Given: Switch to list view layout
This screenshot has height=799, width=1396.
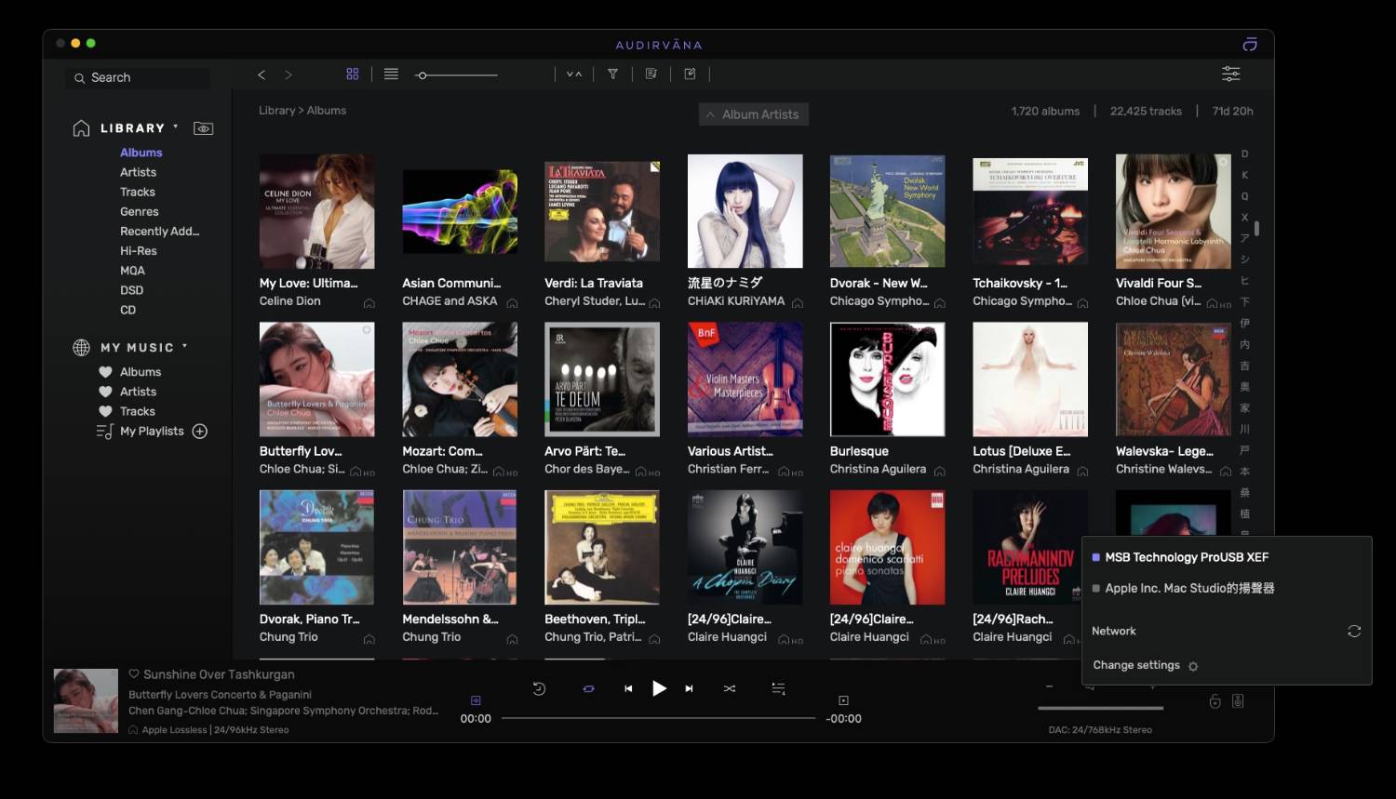Looking at the screenshot, I should point(391,74).
